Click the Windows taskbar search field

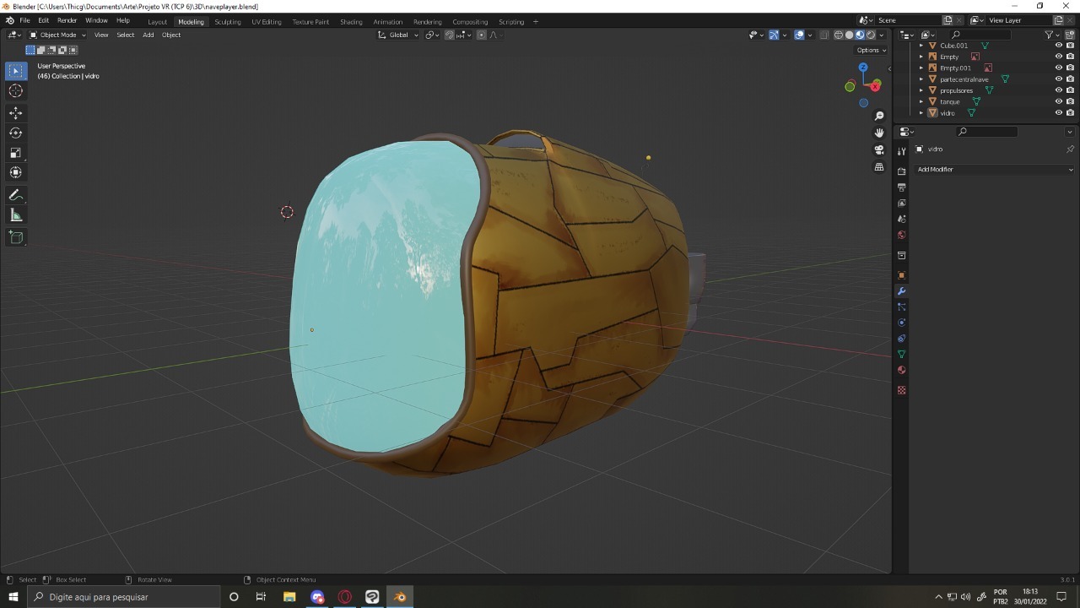pos(127,597)
